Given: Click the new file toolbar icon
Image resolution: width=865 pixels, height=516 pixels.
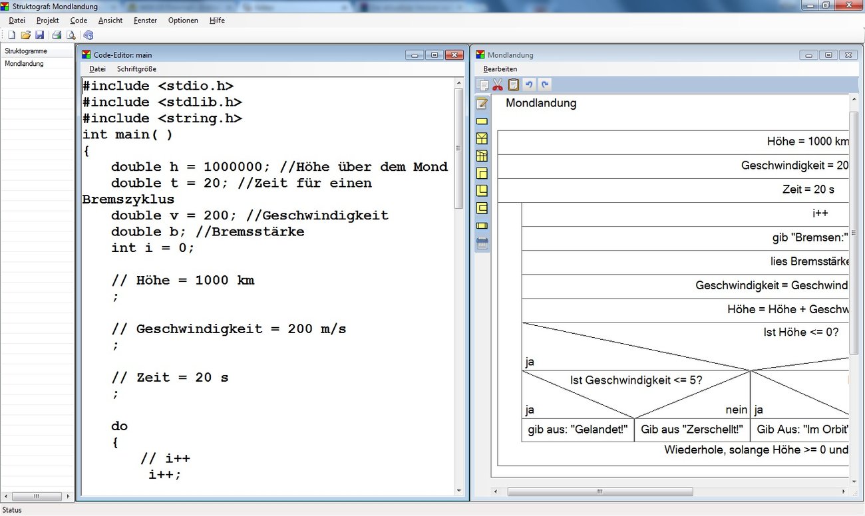Looking at the screenshot, I should tap(11, 35).
